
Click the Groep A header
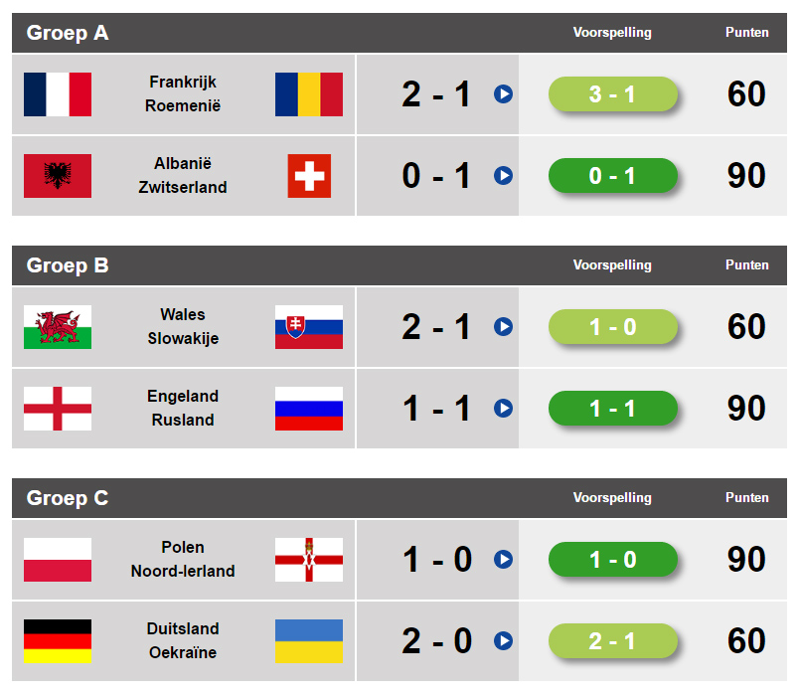[68, 33]
